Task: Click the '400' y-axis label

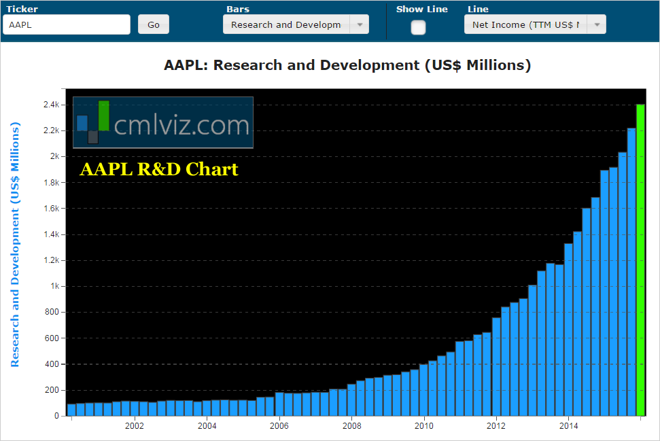Action: point(52,364)
